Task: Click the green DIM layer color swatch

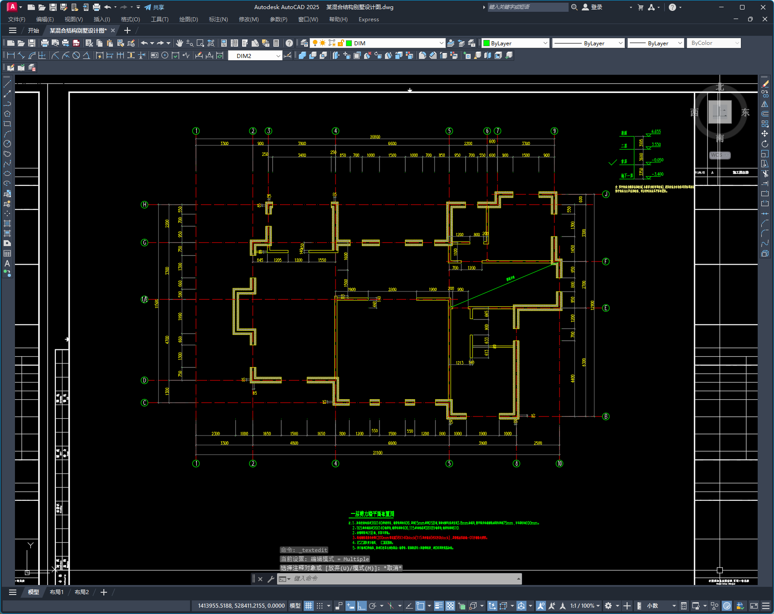Action: [x=349, y=43]
